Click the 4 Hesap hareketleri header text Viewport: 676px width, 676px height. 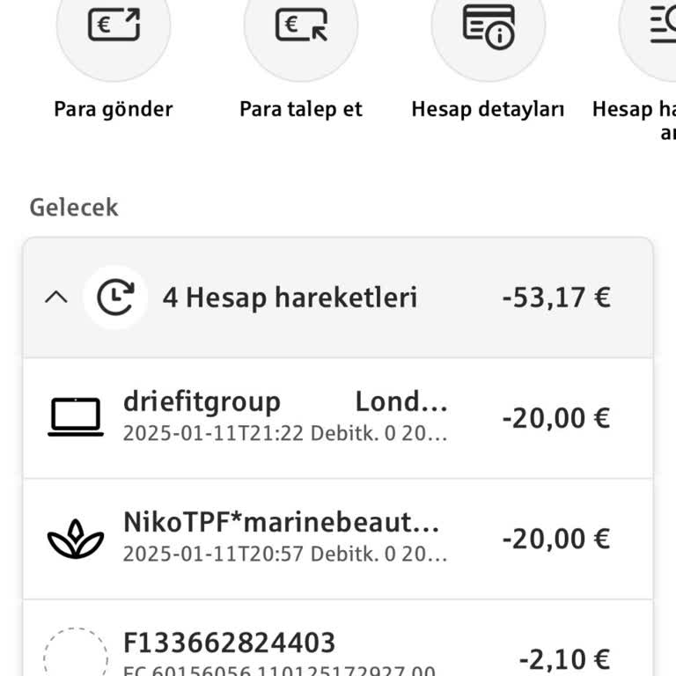[x=290, y=298]
